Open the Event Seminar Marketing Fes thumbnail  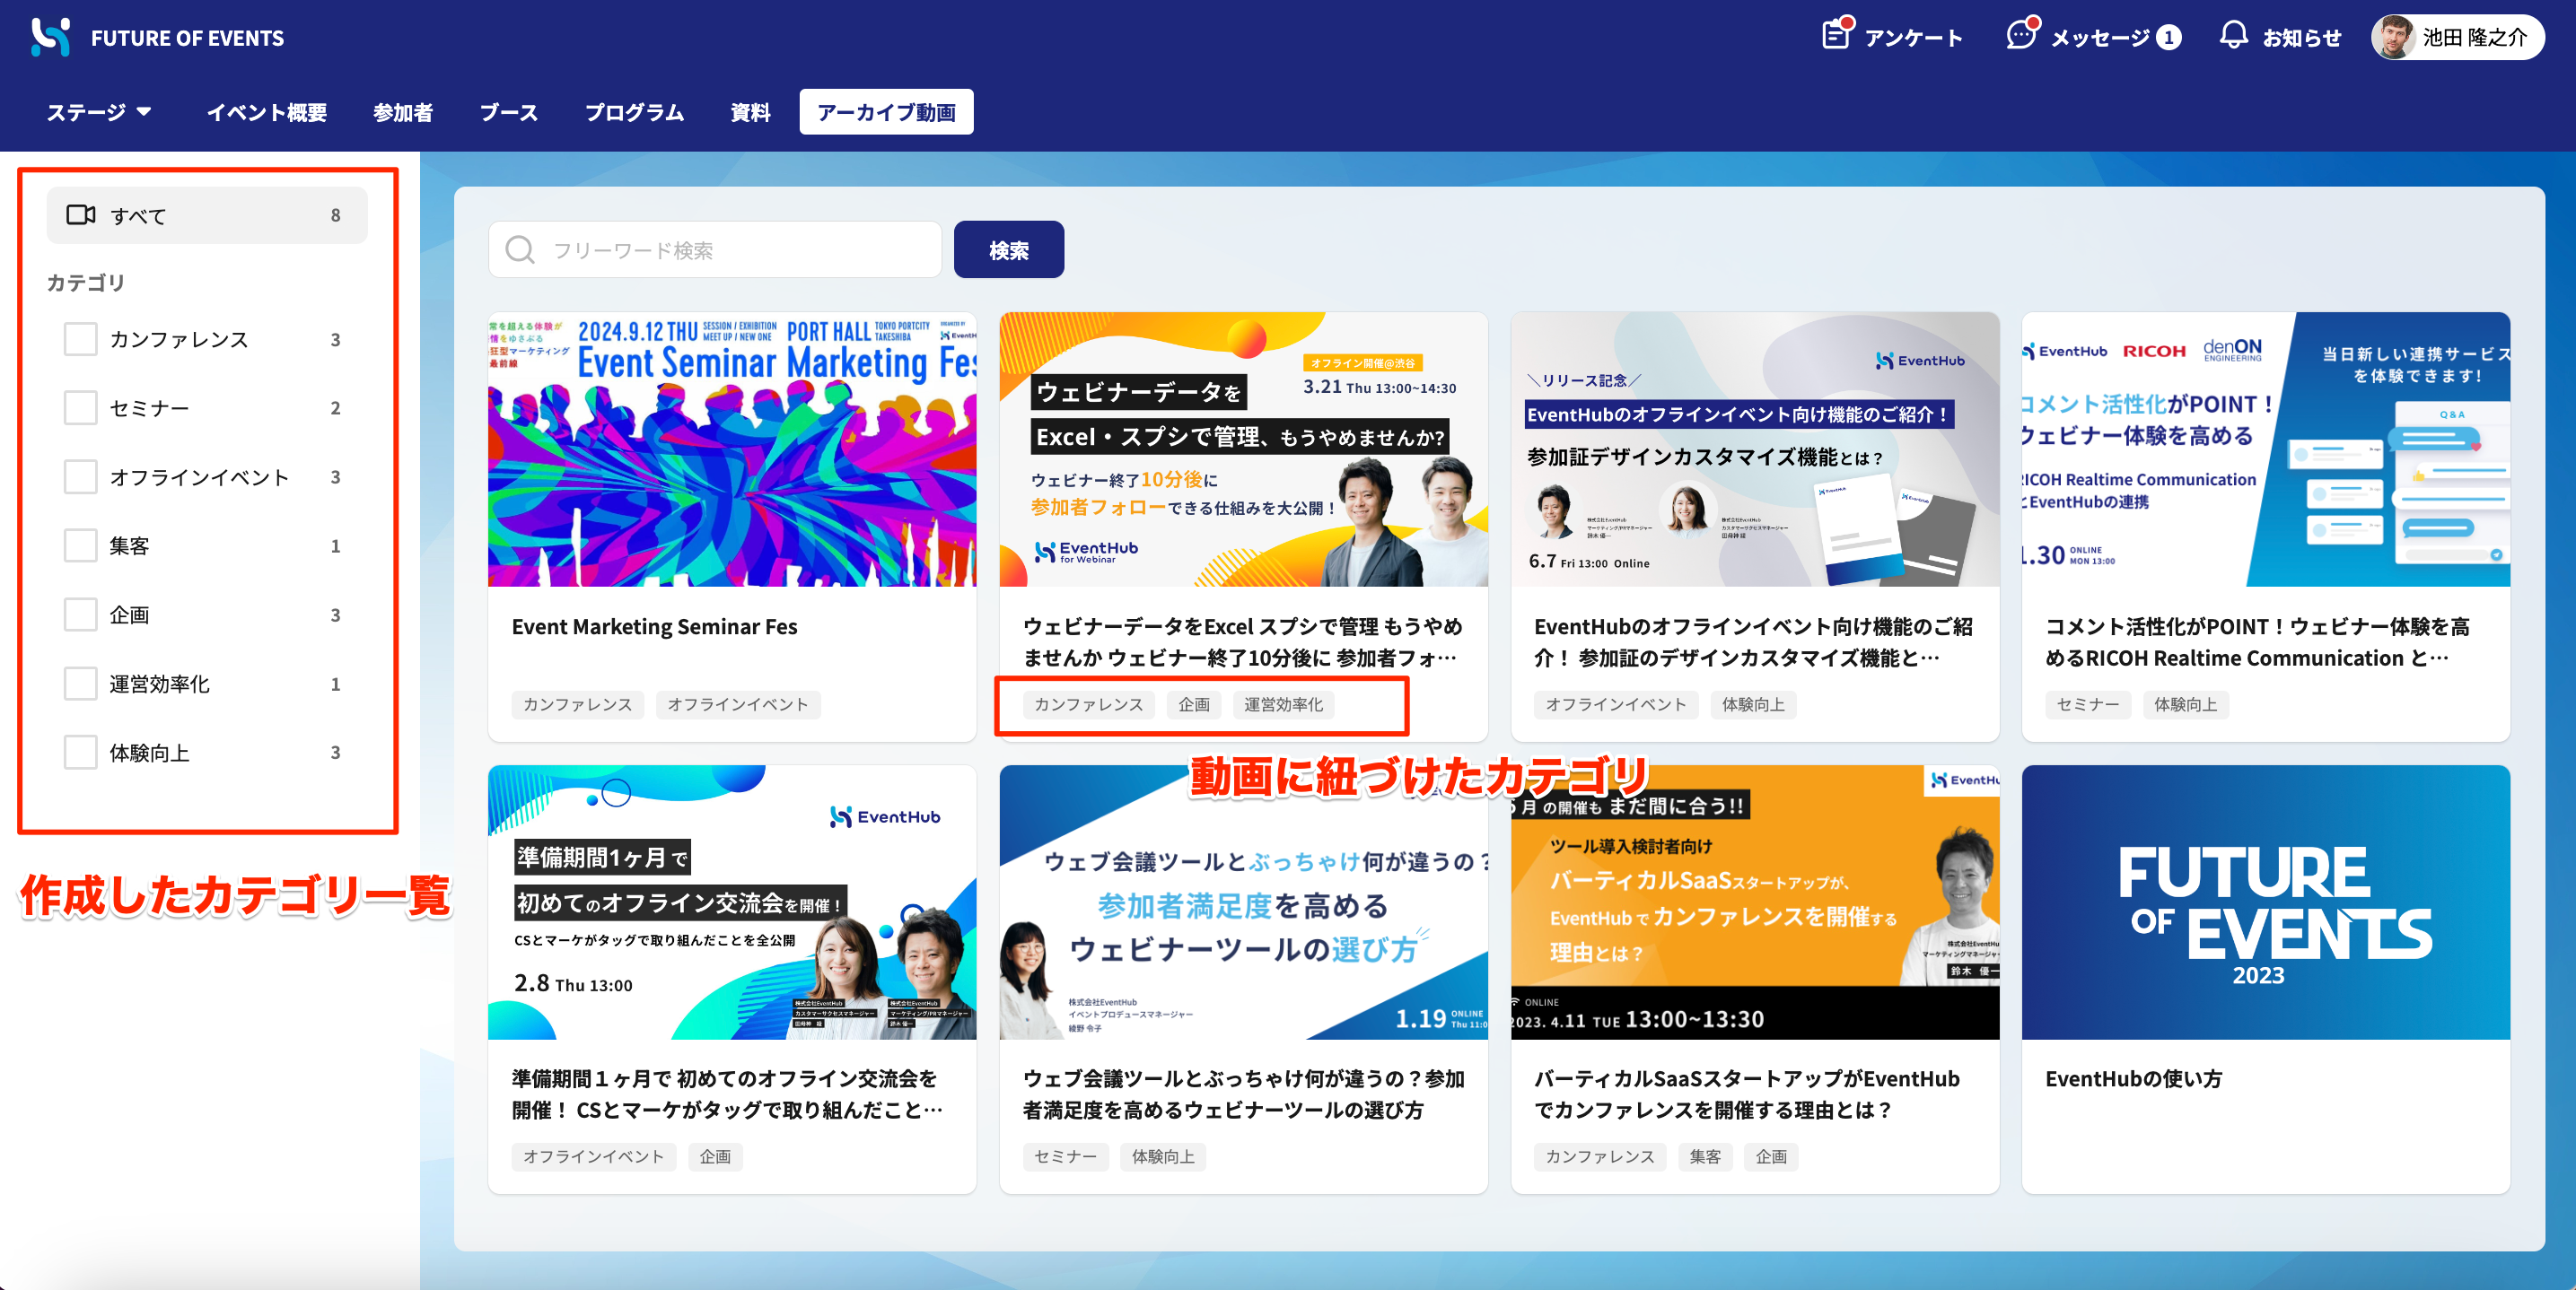point(732,449)
